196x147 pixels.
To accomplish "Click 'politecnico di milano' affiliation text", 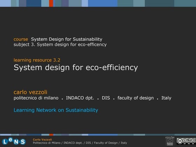I will tap(36, 98).
